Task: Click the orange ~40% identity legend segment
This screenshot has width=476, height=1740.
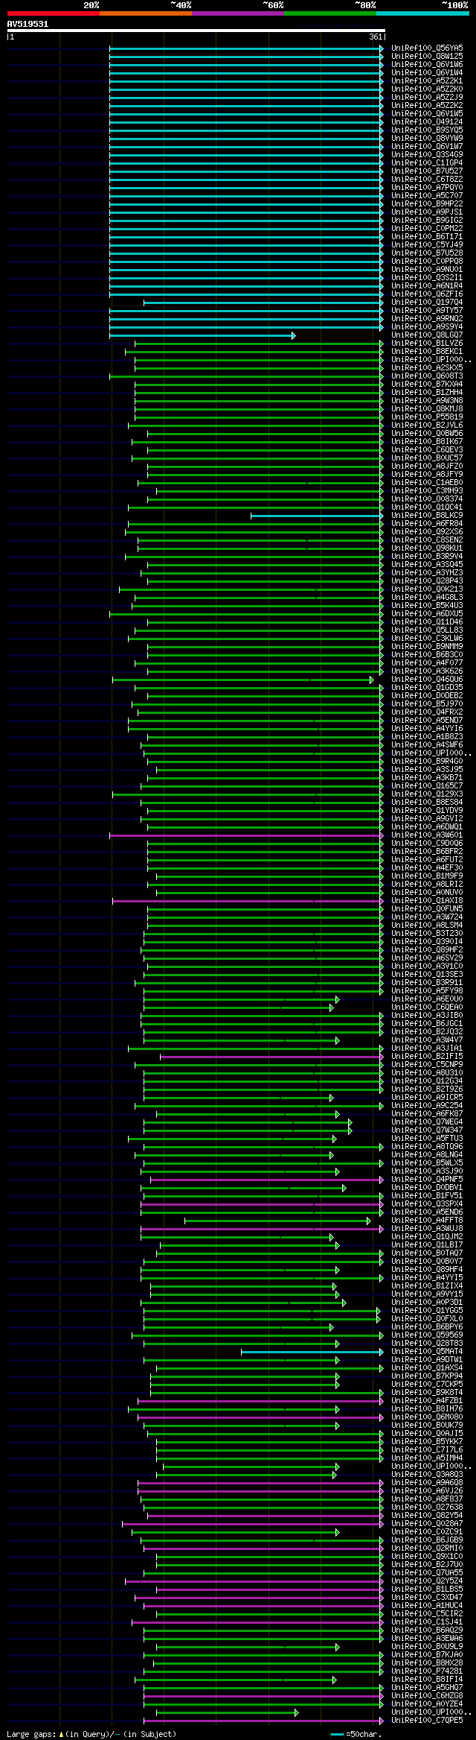Action: (x=145, y=13)
